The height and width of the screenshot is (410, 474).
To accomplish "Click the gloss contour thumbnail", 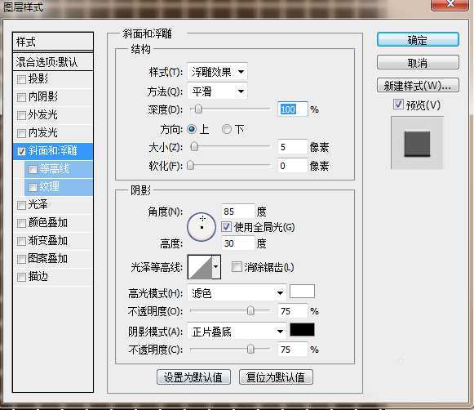I will (200, 267).
